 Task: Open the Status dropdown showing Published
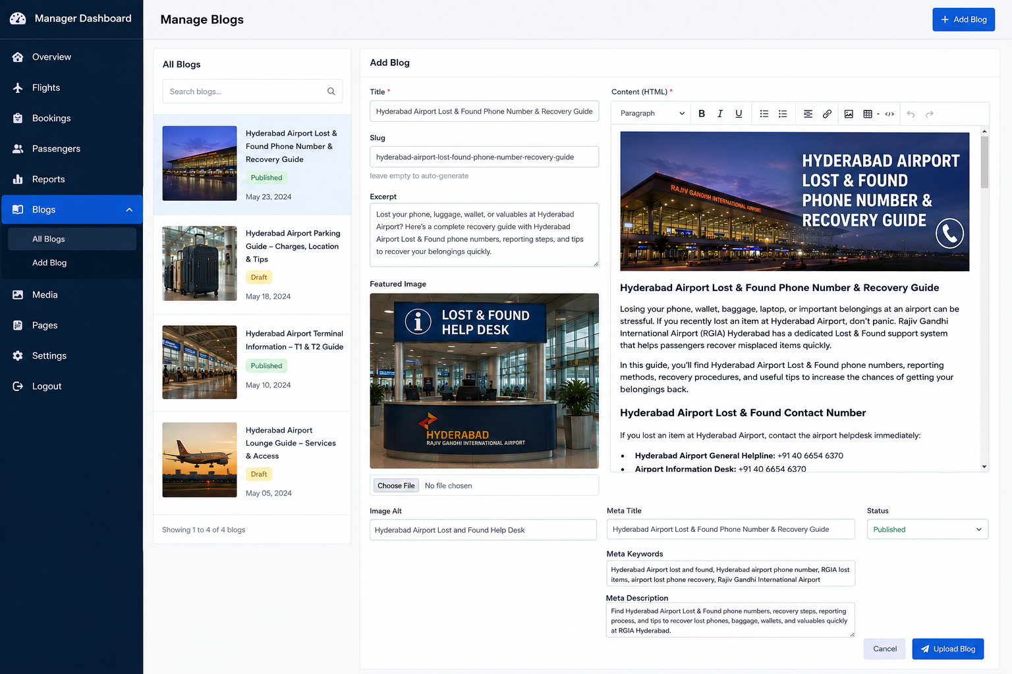[x=928, y=529]
